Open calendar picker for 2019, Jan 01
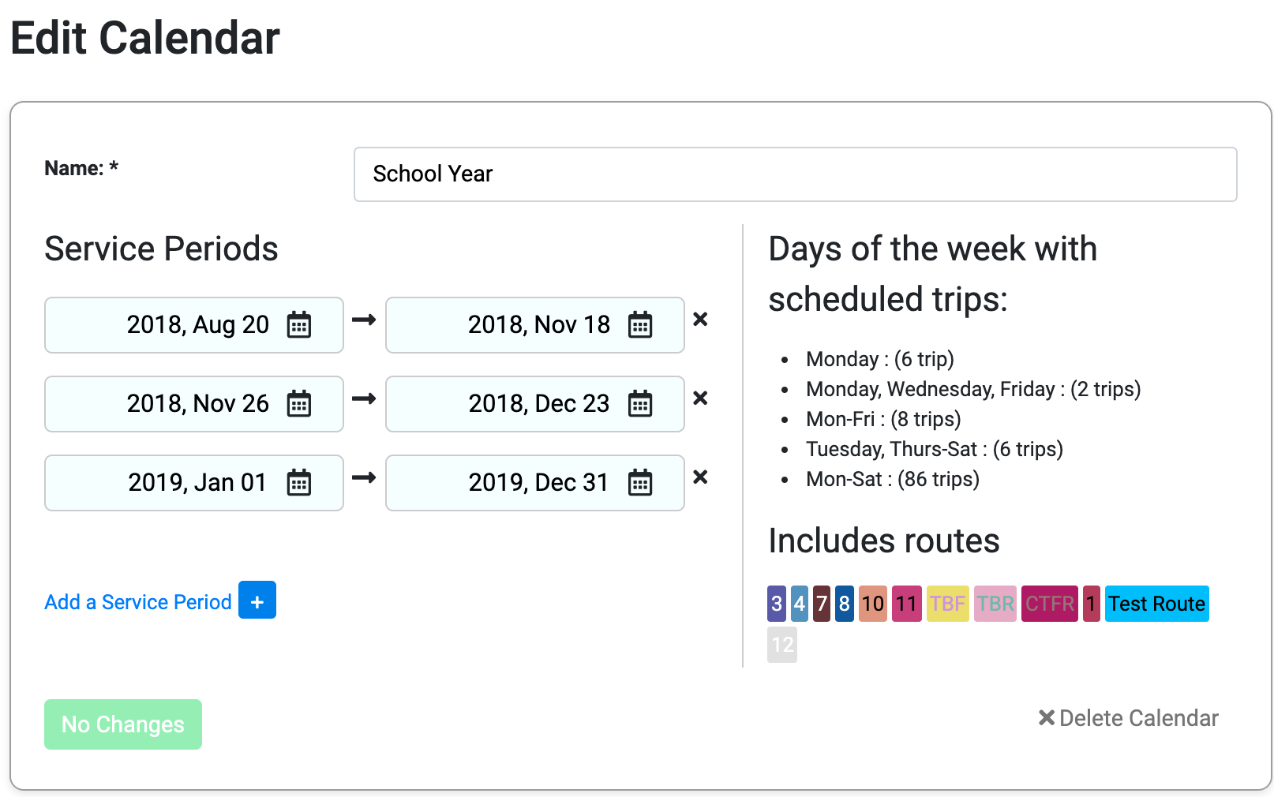The width and height of the screenshot is (1274, 797). click(x=299, y=483)
